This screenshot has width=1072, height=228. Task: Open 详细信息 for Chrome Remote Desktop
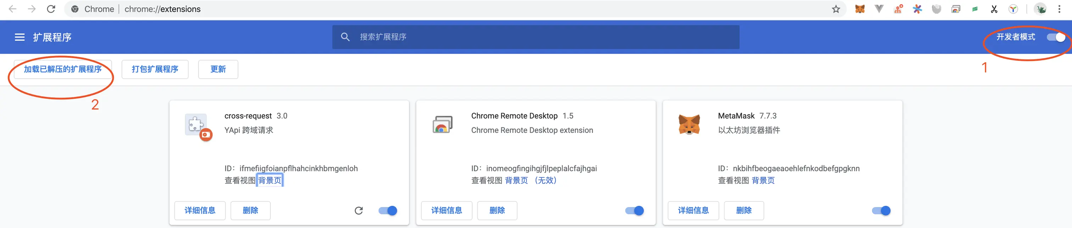(447, 211)
